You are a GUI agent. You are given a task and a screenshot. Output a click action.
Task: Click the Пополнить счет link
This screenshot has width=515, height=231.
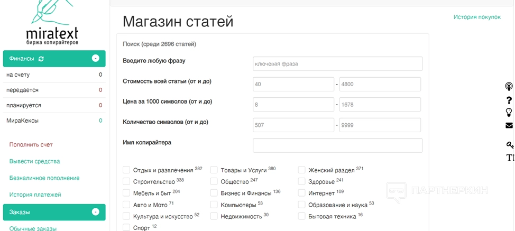pos(31,144)
